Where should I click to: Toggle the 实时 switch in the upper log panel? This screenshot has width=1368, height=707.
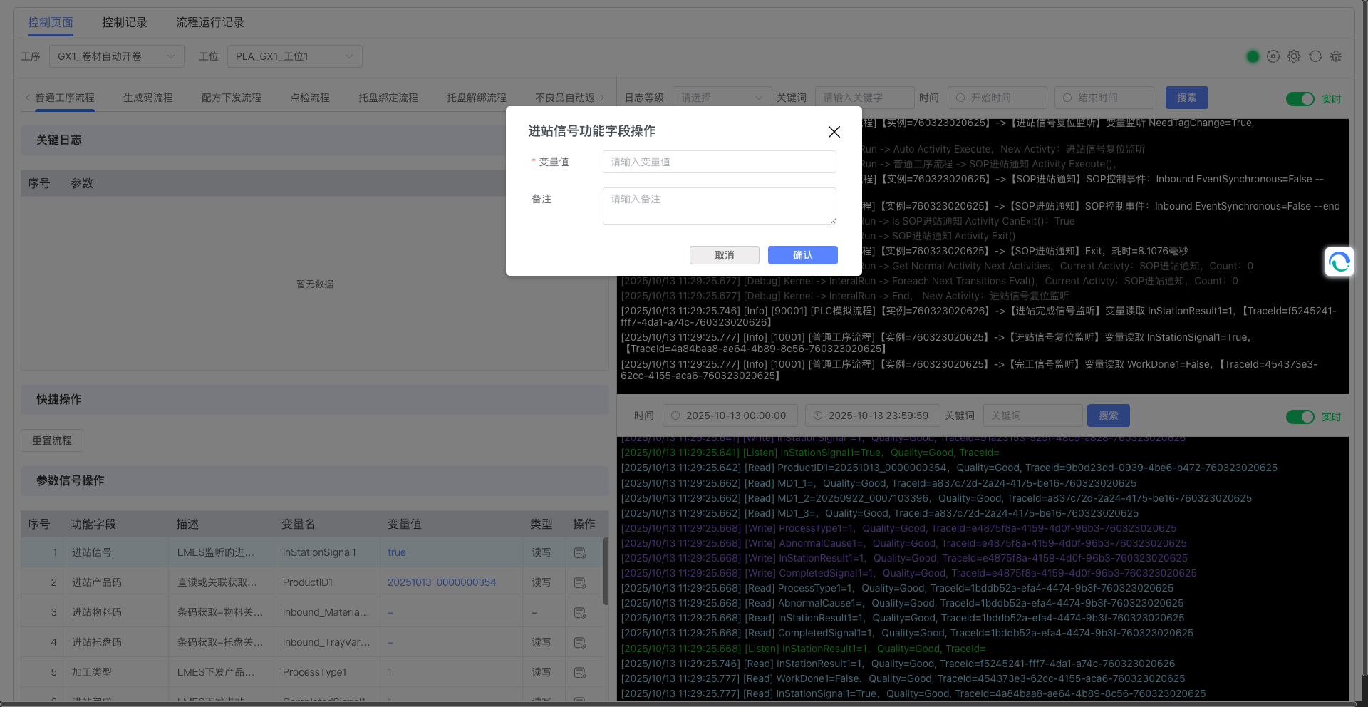(x=1300, y=99)
